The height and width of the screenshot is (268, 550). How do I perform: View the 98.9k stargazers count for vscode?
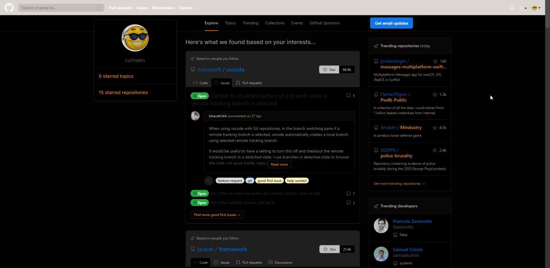click(x=347, y=70)
